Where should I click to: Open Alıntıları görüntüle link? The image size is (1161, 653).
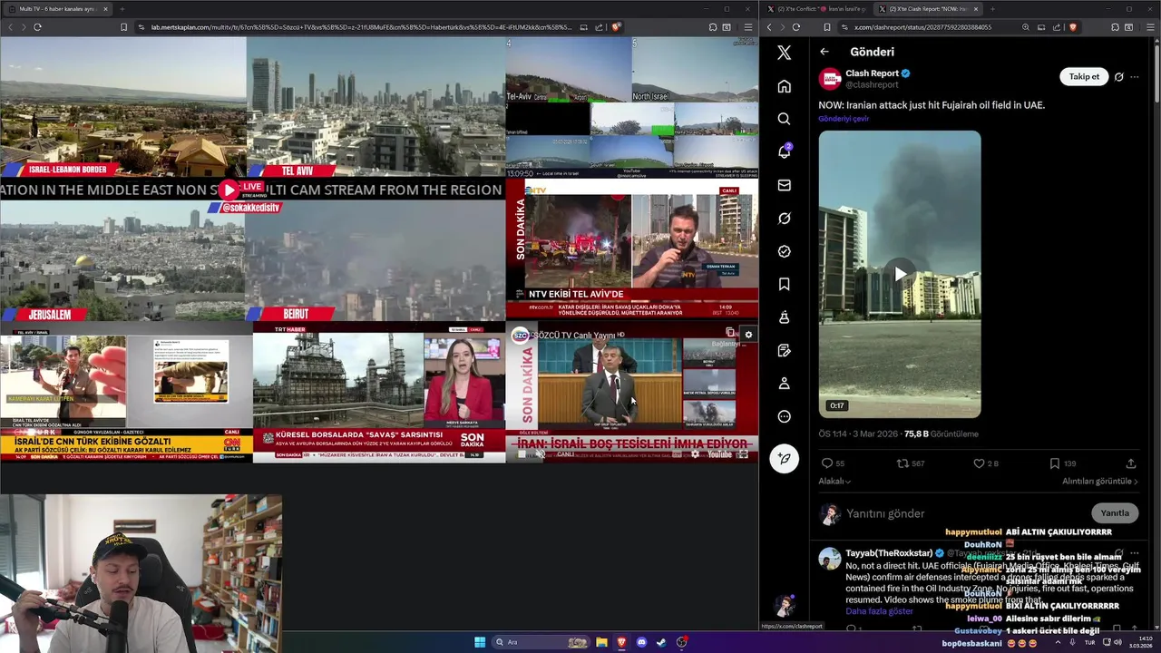pos(1100,482)
